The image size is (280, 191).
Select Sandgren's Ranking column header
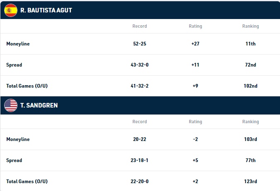[x=251, y=122]
